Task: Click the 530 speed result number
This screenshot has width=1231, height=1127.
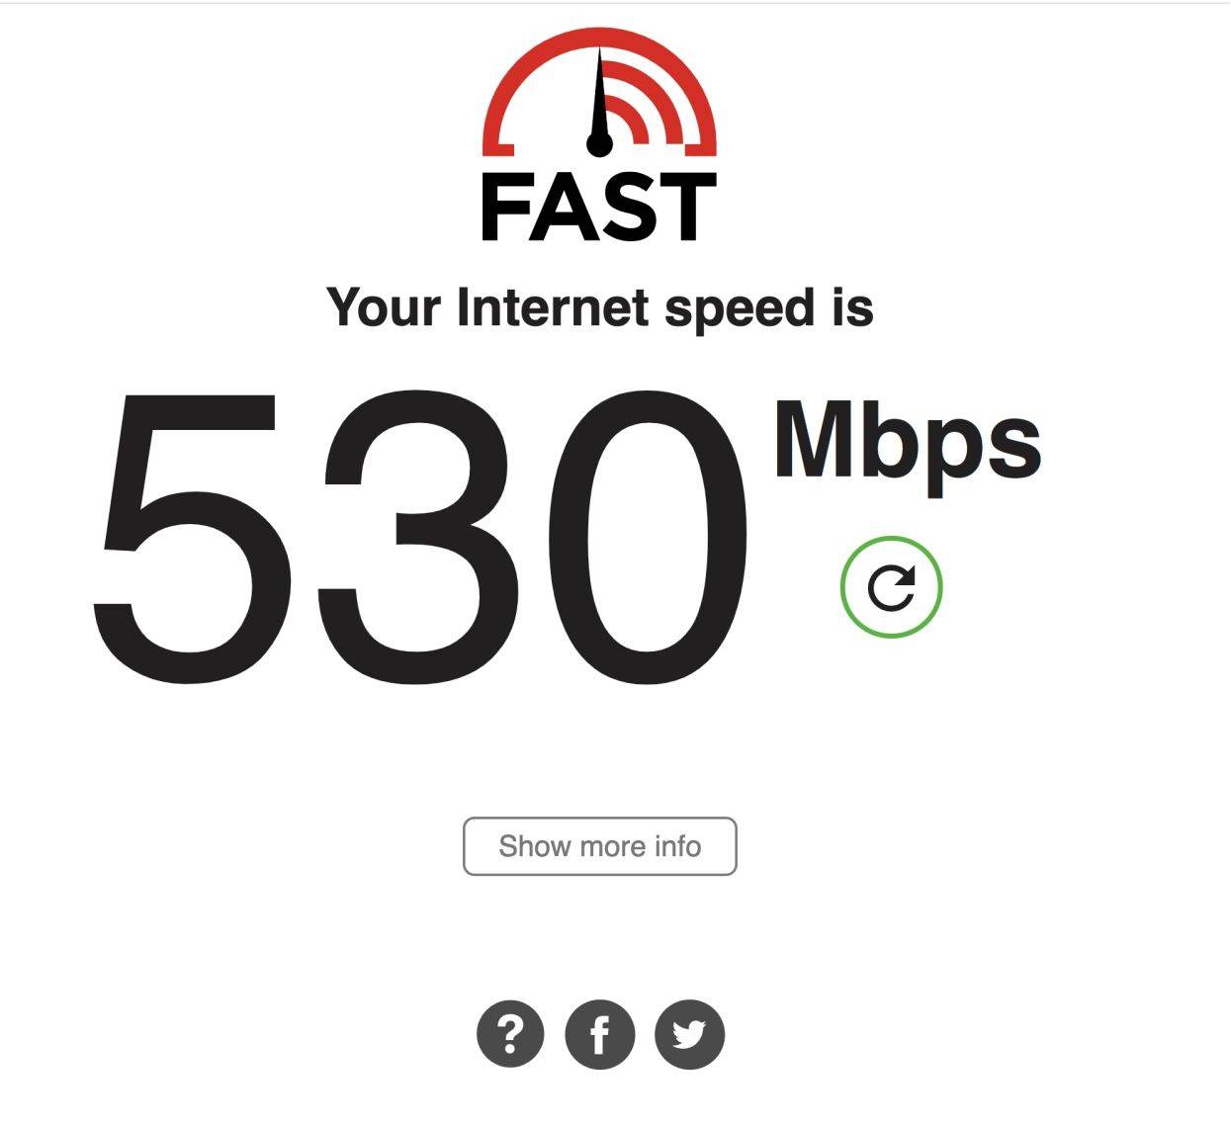Action: (x=420, y=536)
